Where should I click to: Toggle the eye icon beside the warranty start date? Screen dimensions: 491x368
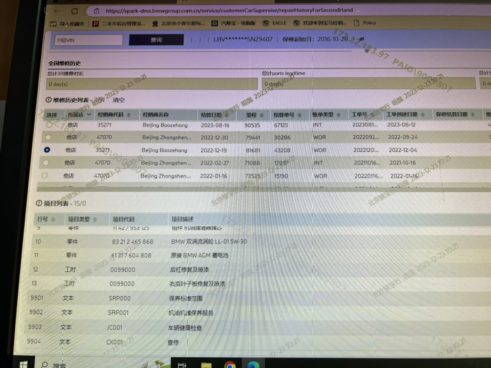coord(361,39)
